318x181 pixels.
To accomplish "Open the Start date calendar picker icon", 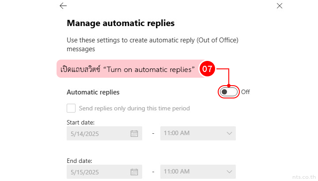I will pos(134,133).
